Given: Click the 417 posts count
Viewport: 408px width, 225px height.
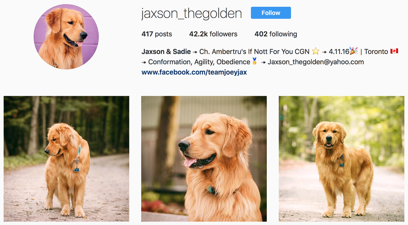Looking at the screenshot, I should click(x=157, y=34).
